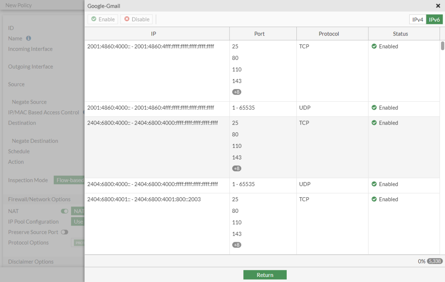Expand +8 ports badge for 2001:4860:4000 TCP row

237,92
